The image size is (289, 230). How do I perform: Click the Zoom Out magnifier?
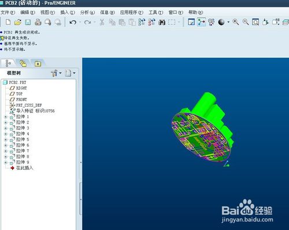click(x=246, y=22)
